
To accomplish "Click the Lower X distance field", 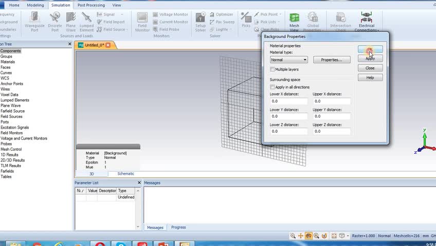I will pos(288,101).
